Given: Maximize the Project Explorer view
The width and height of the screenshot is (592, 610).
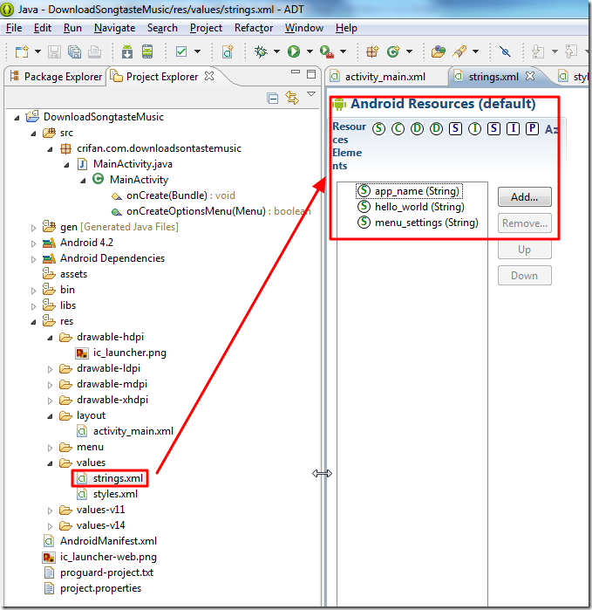Looking at the screenshot, I should pyautogui.click(x=311, y=74).
